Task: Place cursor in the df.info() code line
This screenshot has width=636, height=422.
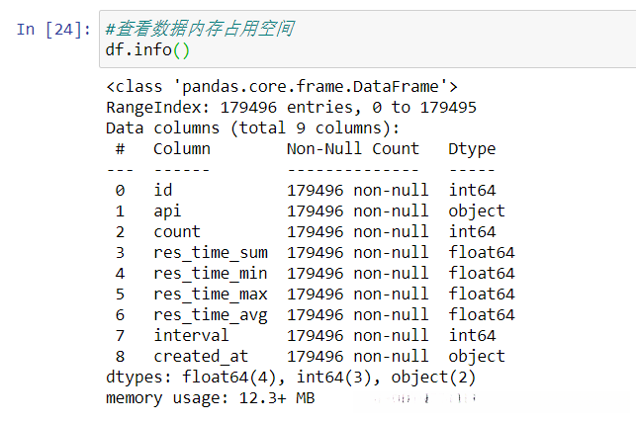Action: click(x=147, y=48)
